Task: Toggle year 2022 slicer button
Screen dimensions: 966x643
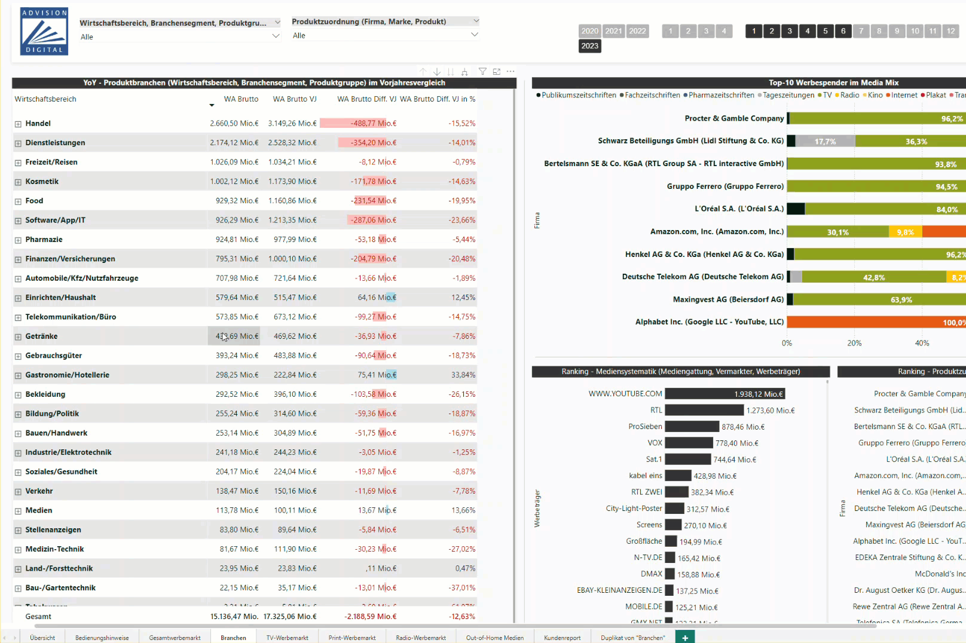Action: [x=637, y=31]
